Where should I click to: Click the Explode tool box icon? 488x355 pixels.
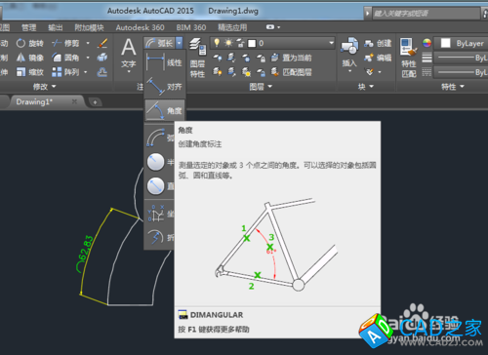(102, 58)
